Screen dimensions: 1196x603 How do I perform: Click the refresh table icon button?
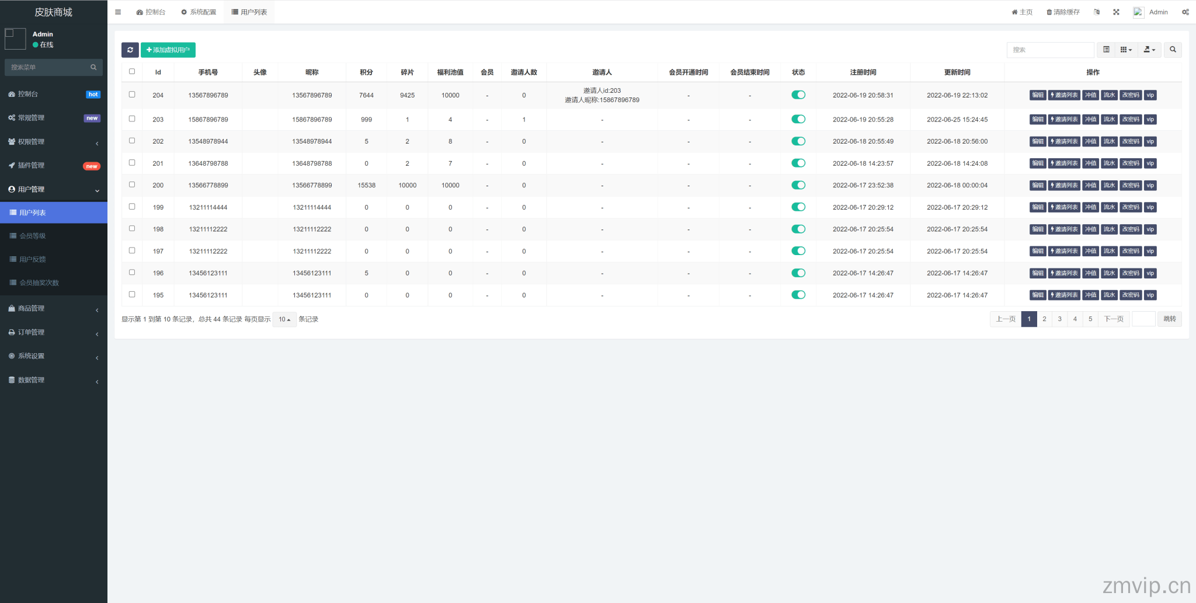click(x=130, y=50)
